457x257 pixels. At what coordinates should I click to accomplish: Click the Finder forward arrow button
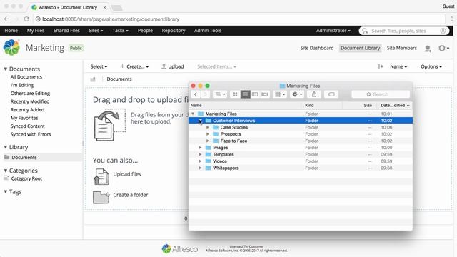(x=205, y=94)
